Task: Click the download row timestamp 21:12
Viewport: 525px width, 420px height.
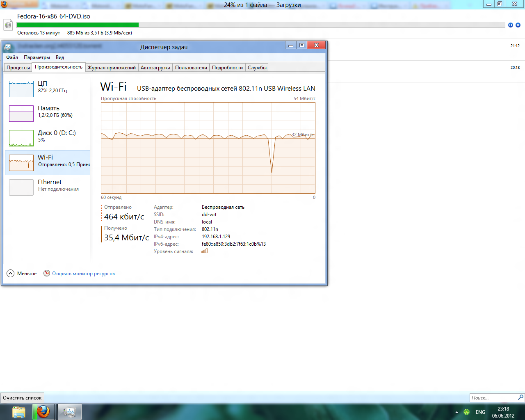Action: point(515,46)
